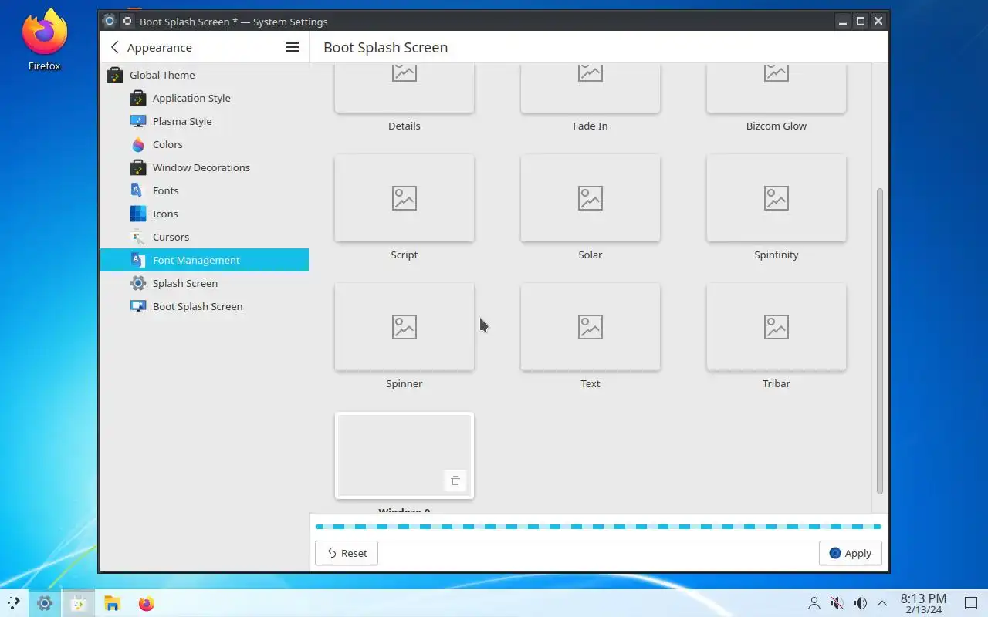
Task: Select the Details boot splash theme
Action: coord(404,89)
